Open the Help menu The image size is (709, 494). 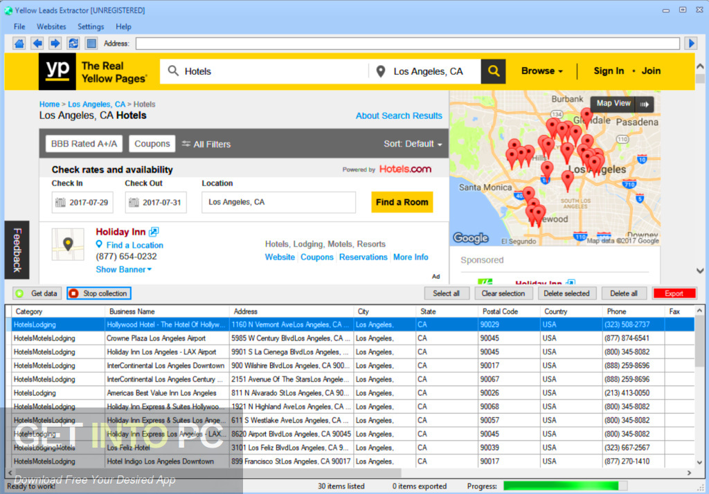(123, 27)
